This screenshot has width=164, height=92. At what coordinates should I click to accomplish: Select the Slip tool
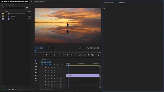36,72
